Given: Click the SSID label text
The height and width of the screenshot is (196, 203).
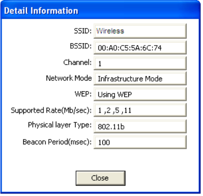Looking at the screenshot, I should (x=83, y=31).
